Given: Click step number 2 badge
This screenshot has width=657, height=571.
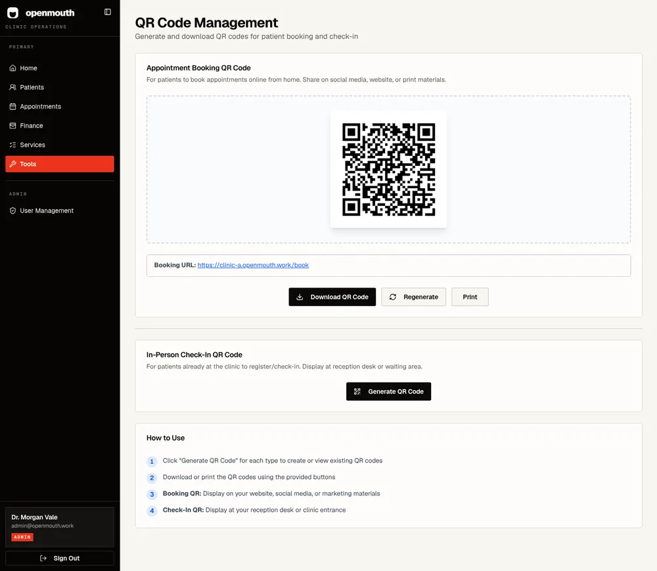Looking at the screenshot, I should (152, 478).
